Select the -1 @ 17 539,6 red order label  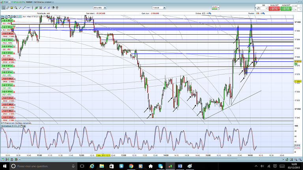(x=7, y=117)
